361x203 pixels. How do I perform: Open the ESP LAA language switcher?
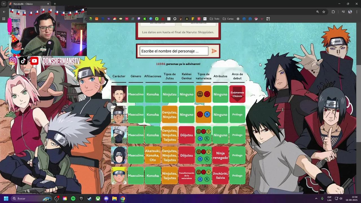pyautogui.click(x=329, y=198)
